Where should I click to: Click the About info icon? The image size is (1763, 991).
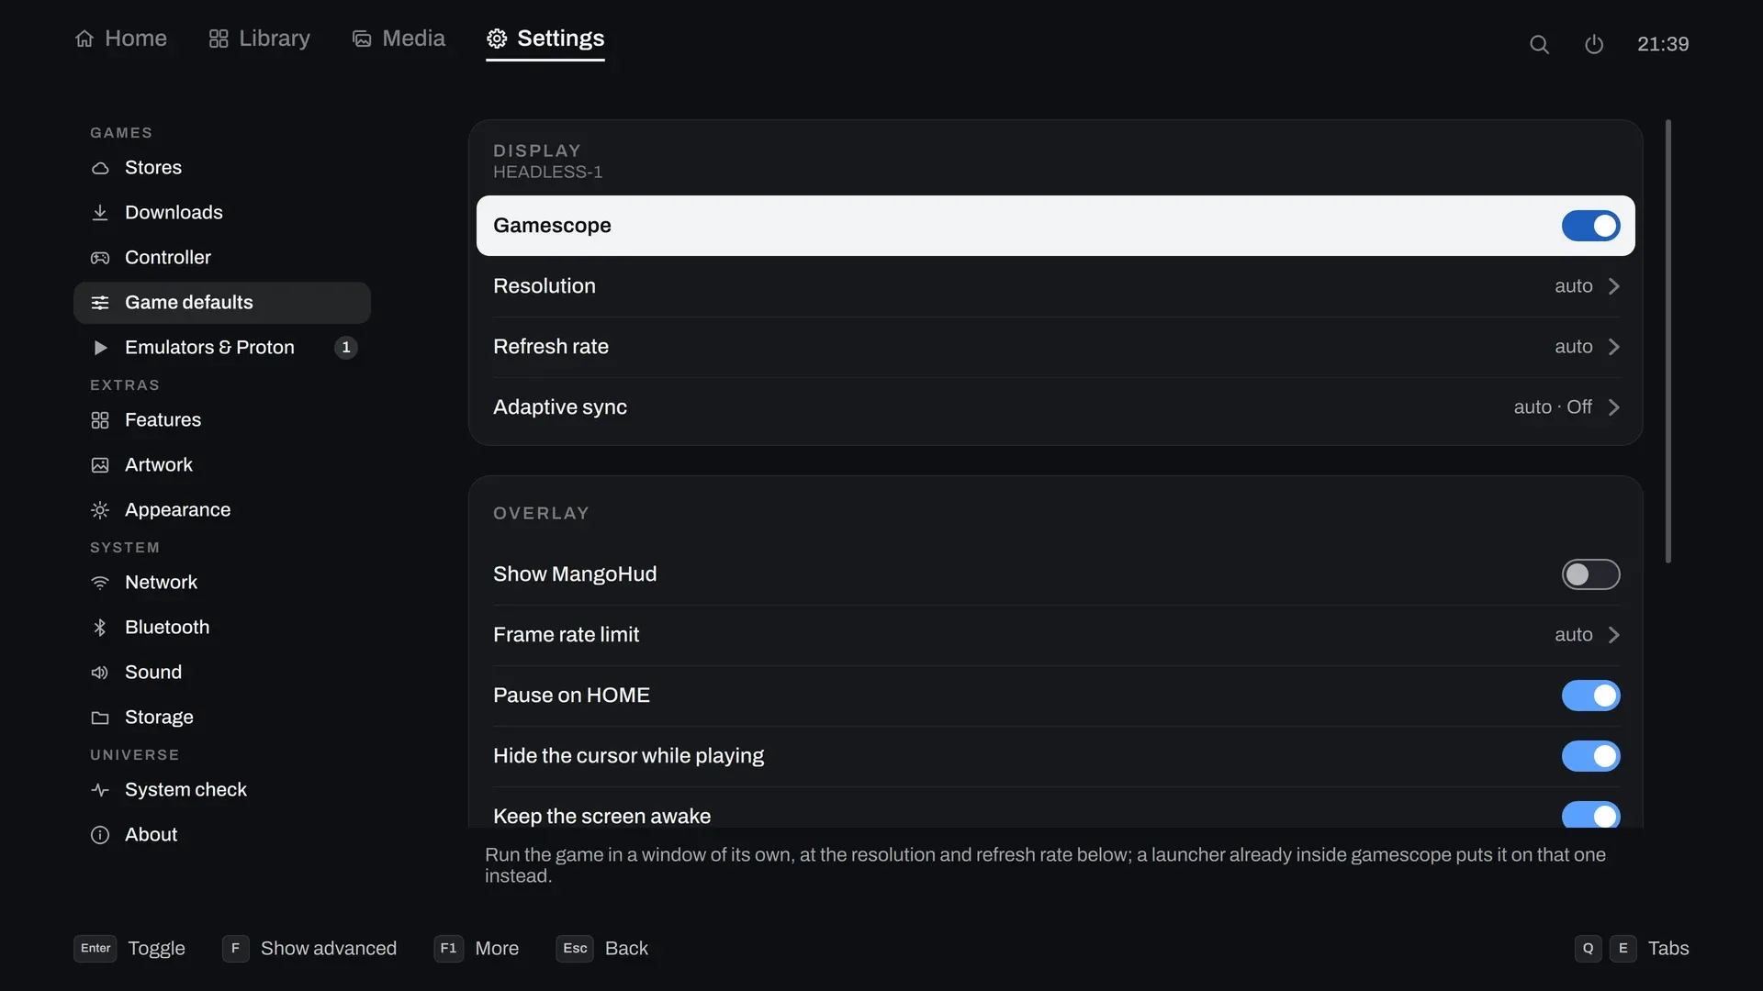click(x=100, y=835)
